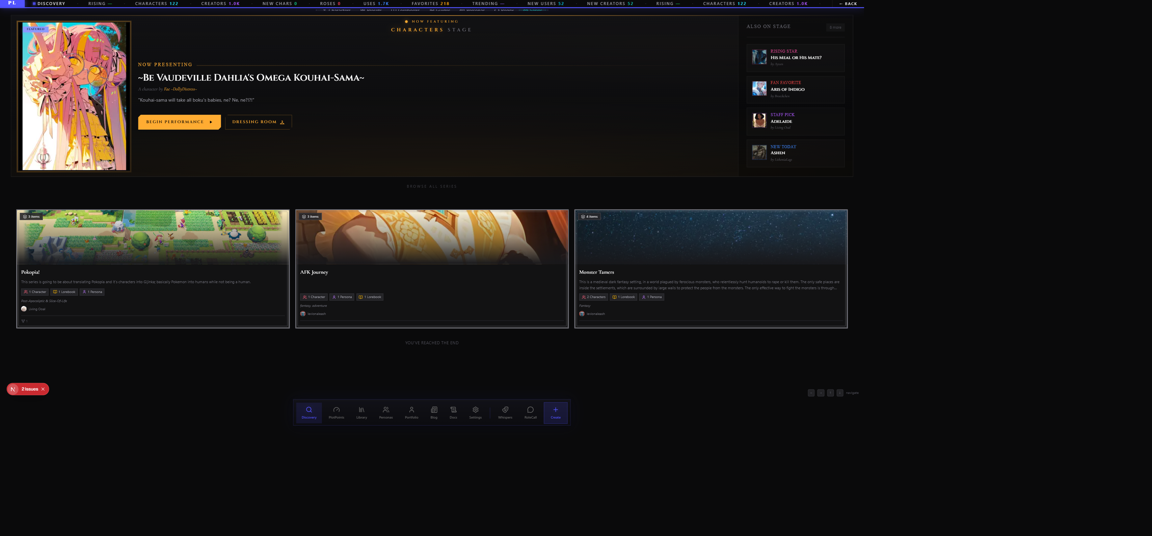Open the Pokopia! series banner image

[x=153, y=237]
